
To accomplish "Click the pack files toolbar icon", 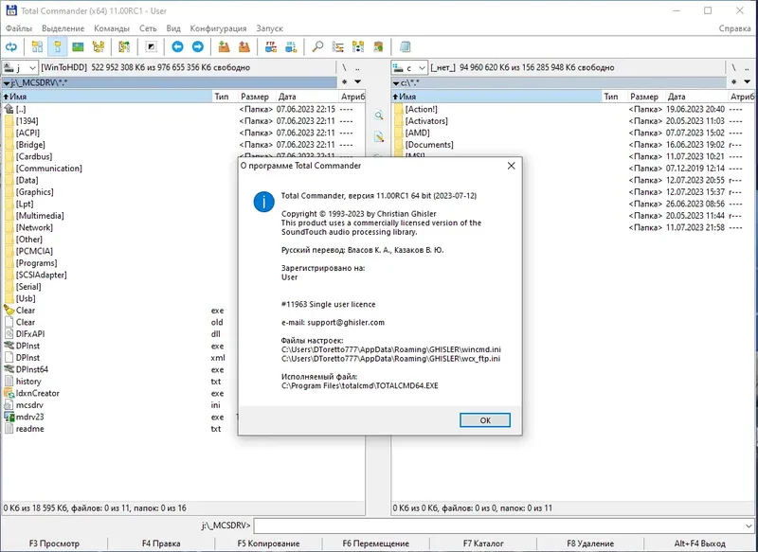I will tap(224, 46).
